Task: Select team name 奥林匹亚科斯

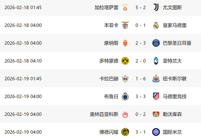Action: pyautogui.click(x=104, y=114)
